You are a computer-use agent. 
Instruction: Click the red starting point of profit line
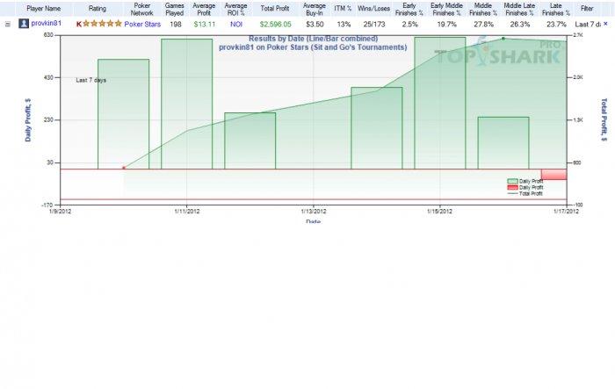(x=124, y=168)
